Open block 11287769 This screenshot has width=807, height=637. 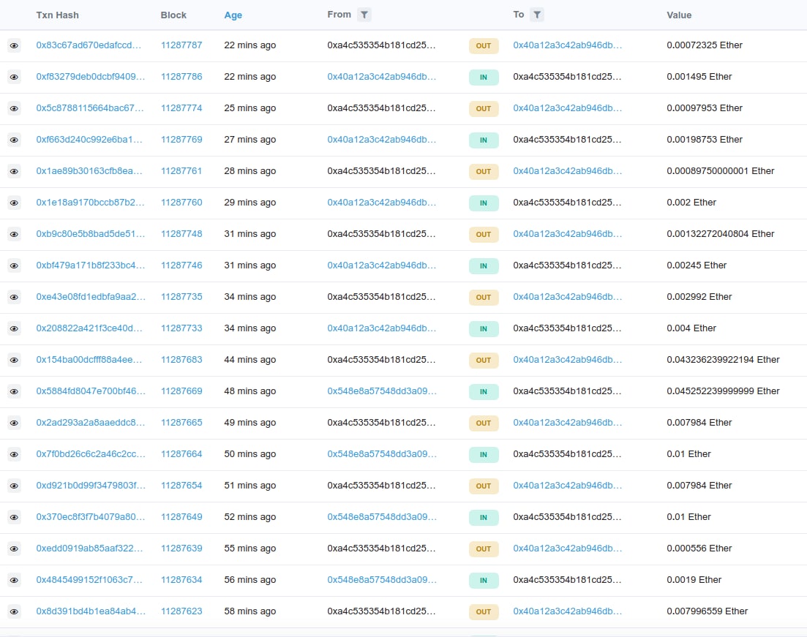pyautogui.click(x=181, y=140)
